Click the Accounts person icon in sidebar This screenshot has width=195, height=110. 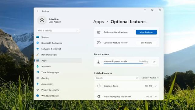[37, 66]
